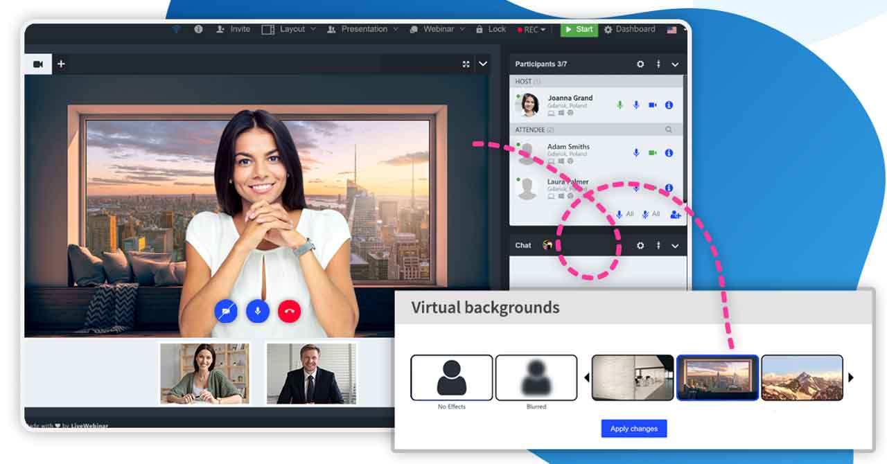Click the search icon in Attendee section
Image resolution: width=887 pixels, height=464 pixels.
(x=668, y=129)
